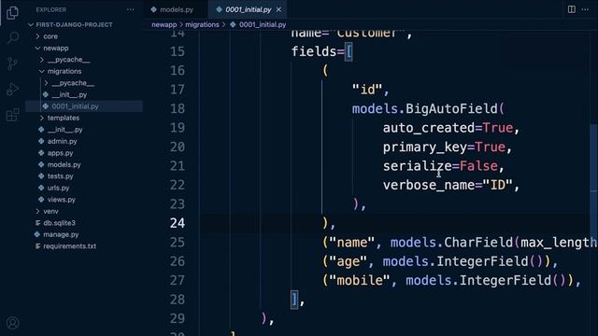Click the "id" string on line 17
The image size is (598, 336).
(367, 90)
